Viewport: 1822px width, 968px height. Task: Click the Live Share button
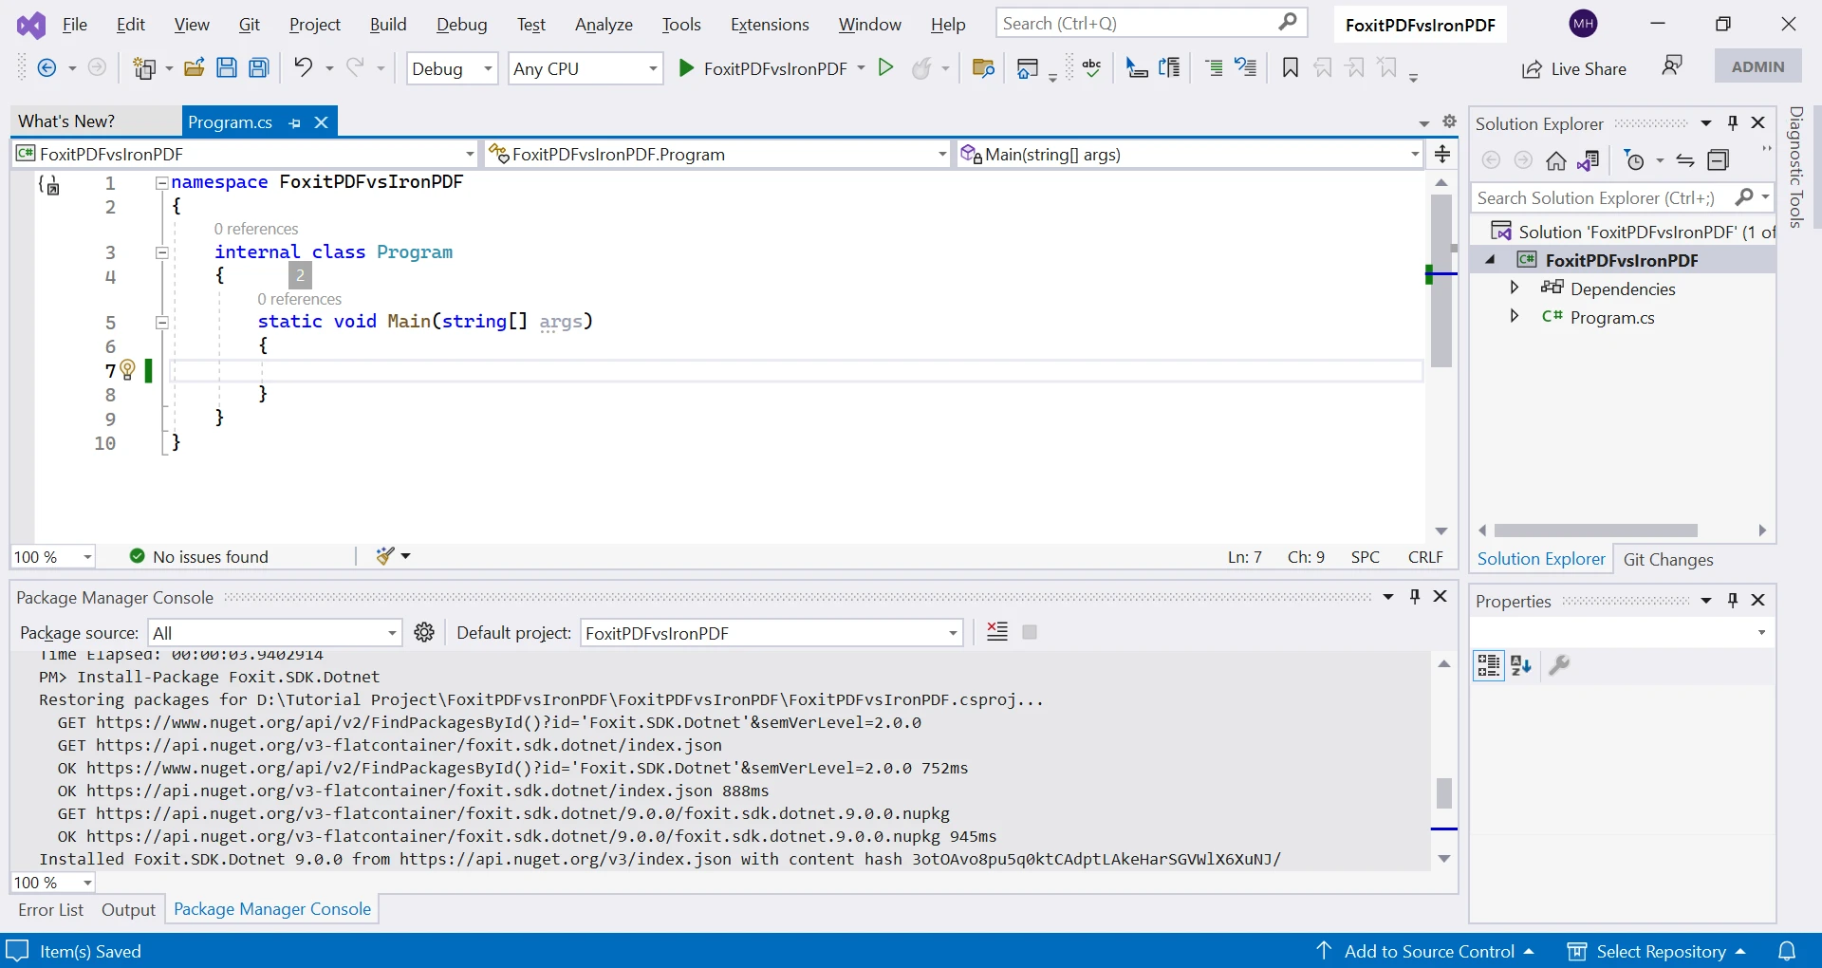click(x=1574, y=68)
